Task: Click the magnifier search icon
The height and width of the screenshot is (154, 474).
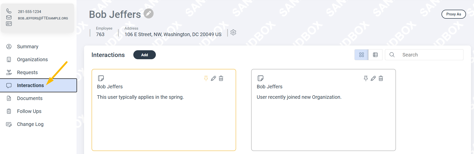Action: (392, 55)
